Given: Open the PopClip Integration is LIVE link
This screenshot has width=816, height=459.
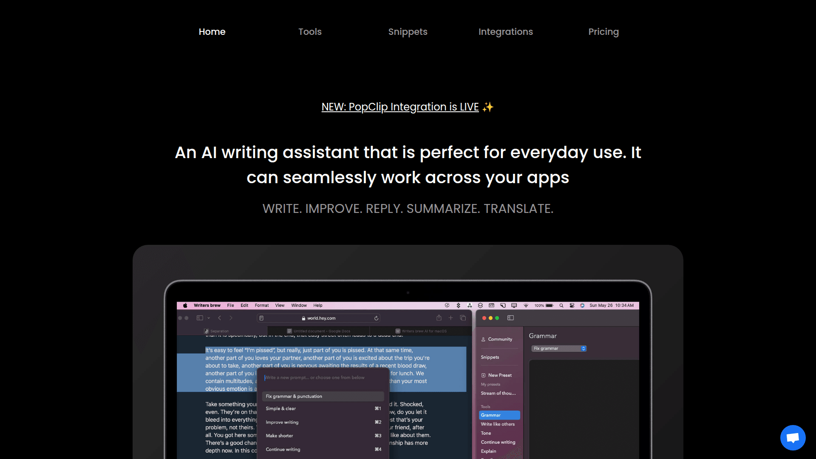Looking at the screenshot, I should click(x=400, y=107).
